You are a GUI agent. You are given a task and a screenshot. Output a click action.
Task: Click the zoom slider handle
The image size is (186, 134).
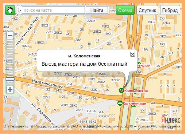click(x=10, y=79)
